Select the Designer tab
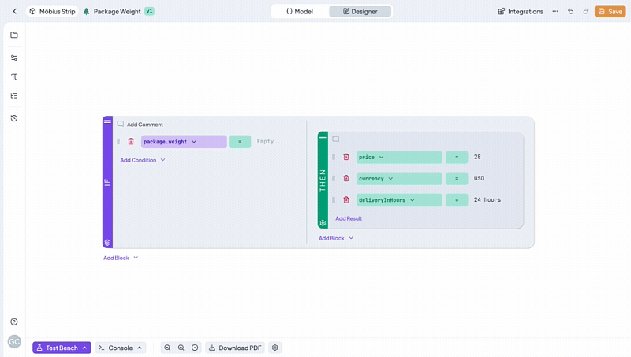Image resolution: width=631 pixels, height=357 pixels. (x=360, y=11)
